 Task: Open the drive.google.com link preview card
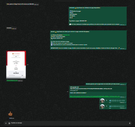[98, 89]
